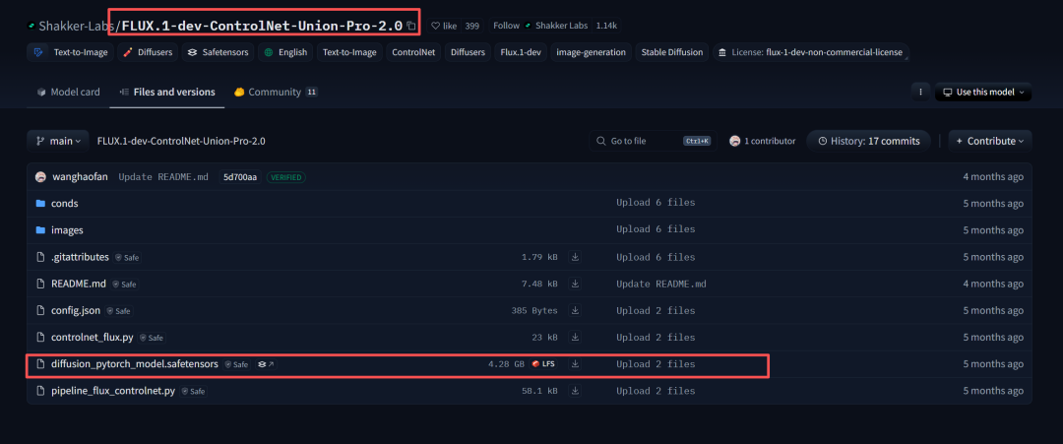Open the flux-1-dev-non-commercial-license tag

810,52
